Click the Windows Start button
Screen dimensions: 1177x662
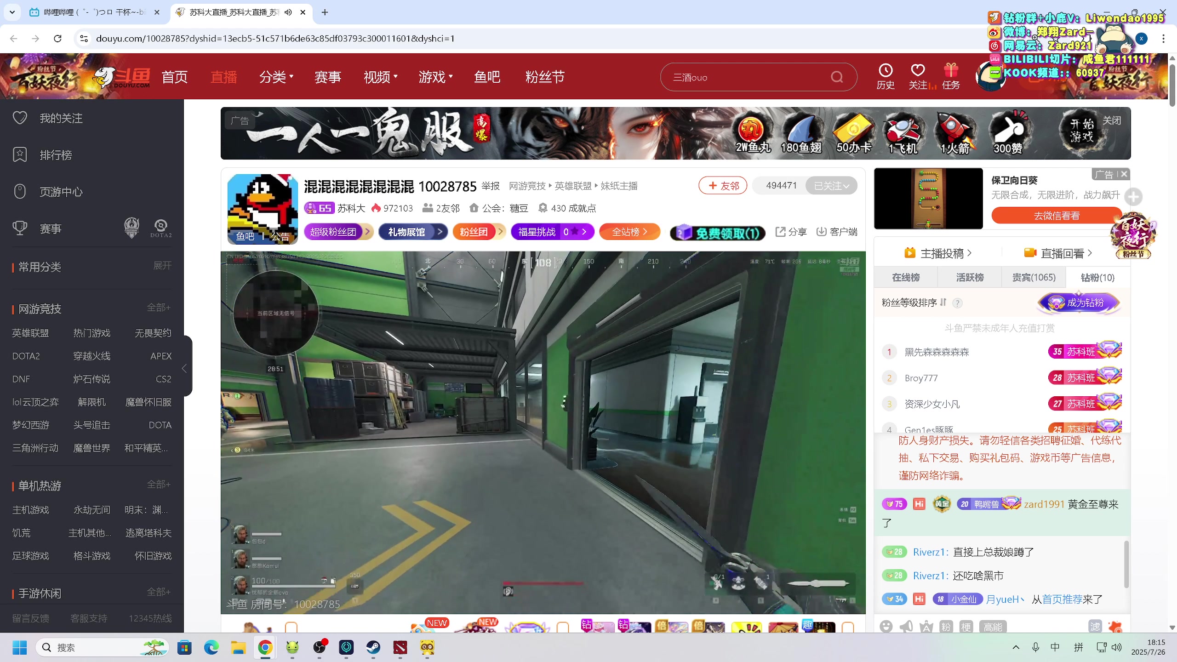click(19, 648)
